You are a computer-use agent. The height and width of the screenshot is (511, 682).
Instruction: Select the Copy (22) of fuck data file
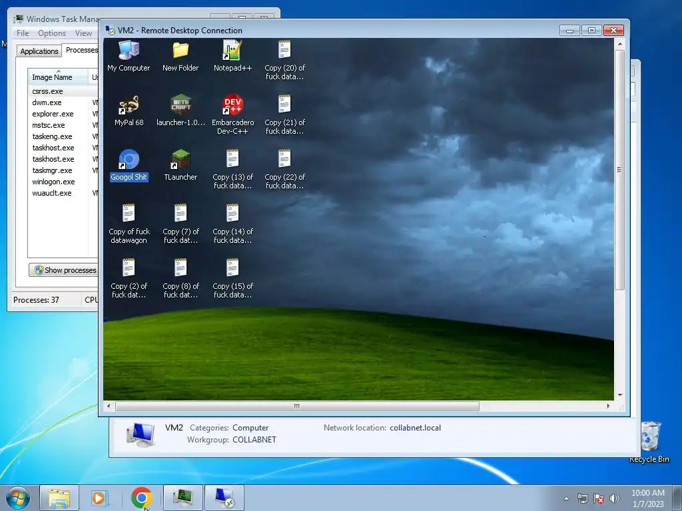coord(284,170)
